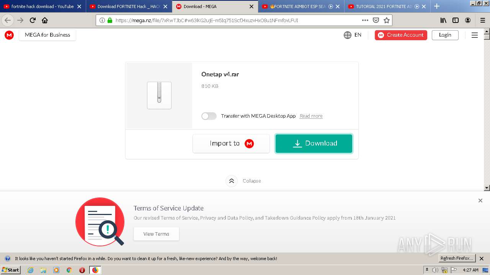Screen dimensions: 490x275
Task: Click Create Account button
Action: [401, 35]
